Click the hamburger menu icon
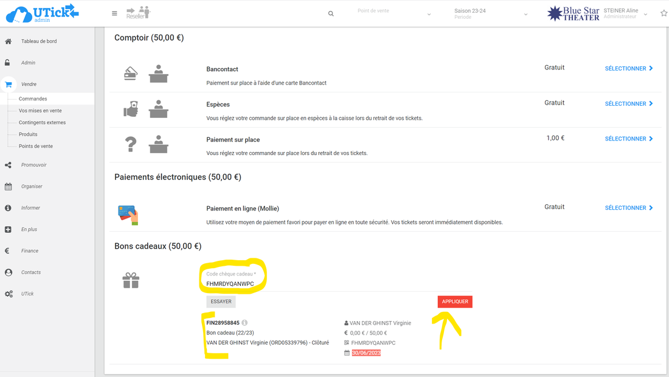This screenshot has width=669, height=377. point(114,13)
